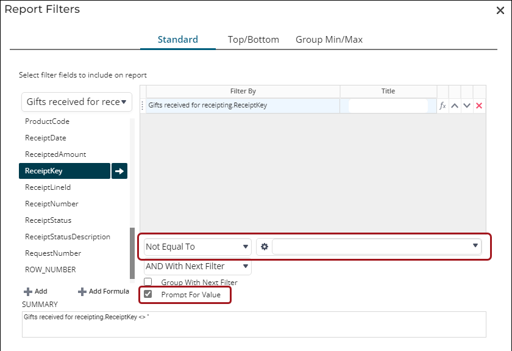Select the Gifts received for receipting.ReceiptKey filter row
The height and width of the screenshot is (351, 512).
(243, 106)
